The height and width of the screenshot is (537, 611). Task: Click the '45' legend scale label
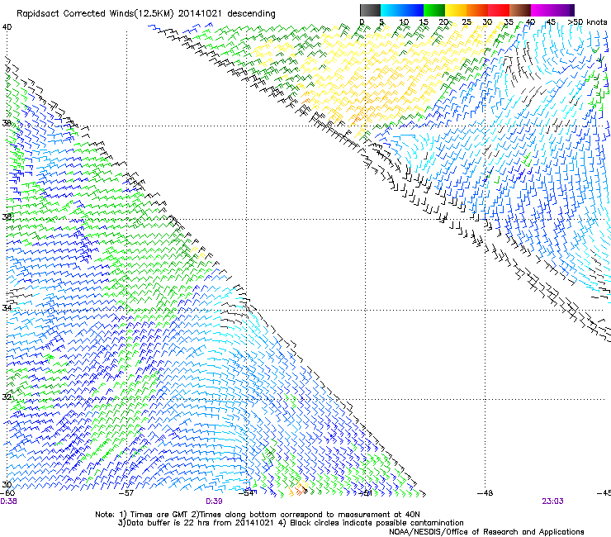click(x=551, y=22)
